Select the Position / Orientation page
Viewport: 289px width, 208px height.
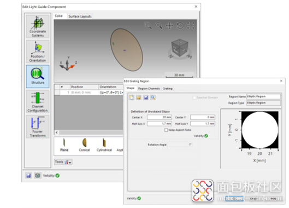coord(38,51)
